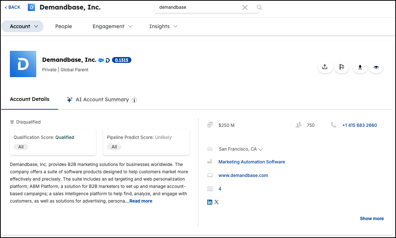
Task: Click the flag icon button
Action: pyautogui.click(x=342, y=67)
